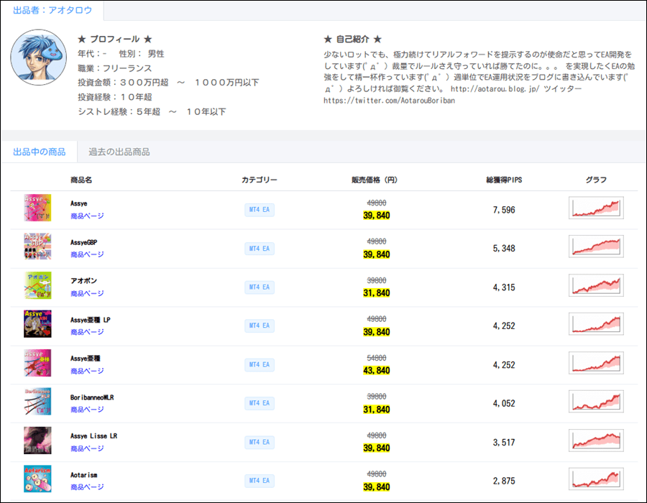Click MT4 EA category tag for アオポン
The image size is (647, 503).
pos(260,287)
